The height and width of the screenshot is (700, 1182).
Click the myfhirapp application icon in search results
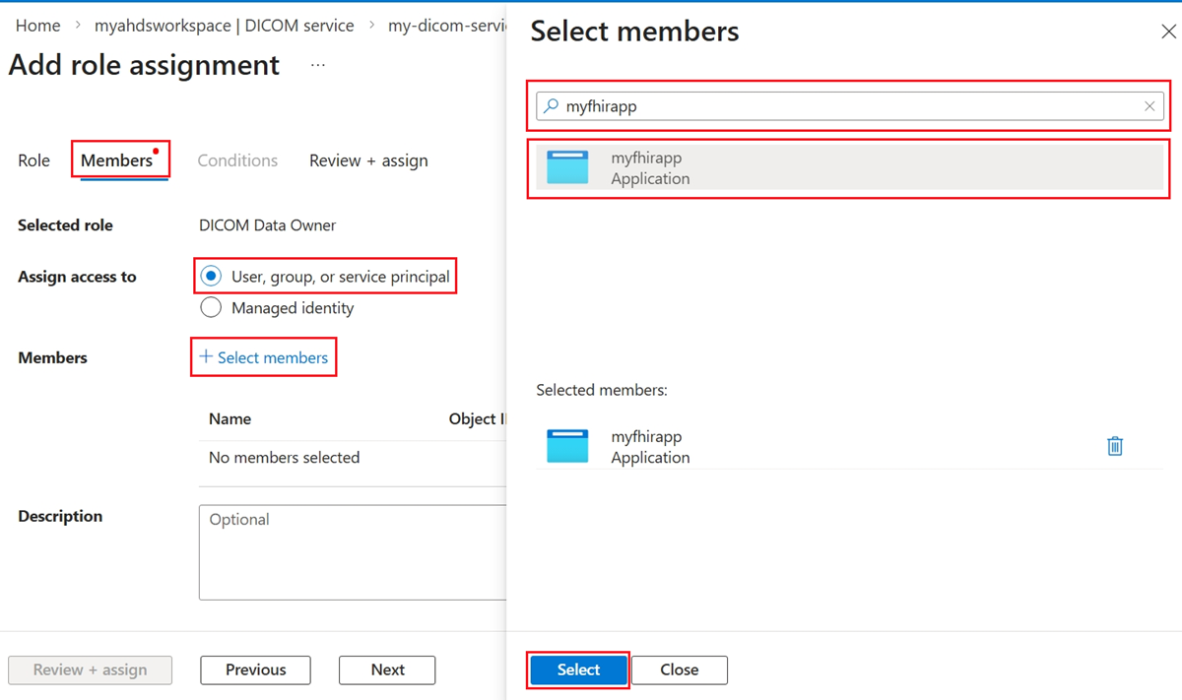tap(567, 168)
